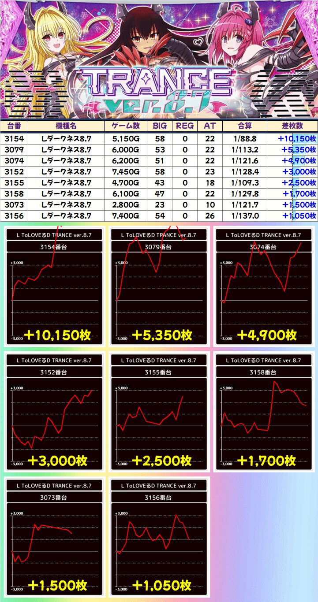This screenshot has height=602, width=318.
Task: Click the +1,050枚 label on 3156番台 graph
Action: [x=161, y=585]
